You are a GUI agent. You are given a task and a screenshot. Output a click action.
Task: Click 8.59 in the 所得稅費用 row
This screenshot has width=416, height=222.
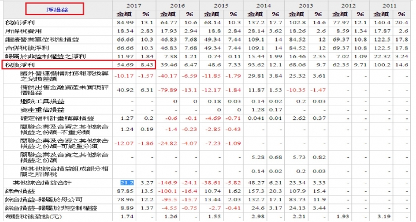342,31
